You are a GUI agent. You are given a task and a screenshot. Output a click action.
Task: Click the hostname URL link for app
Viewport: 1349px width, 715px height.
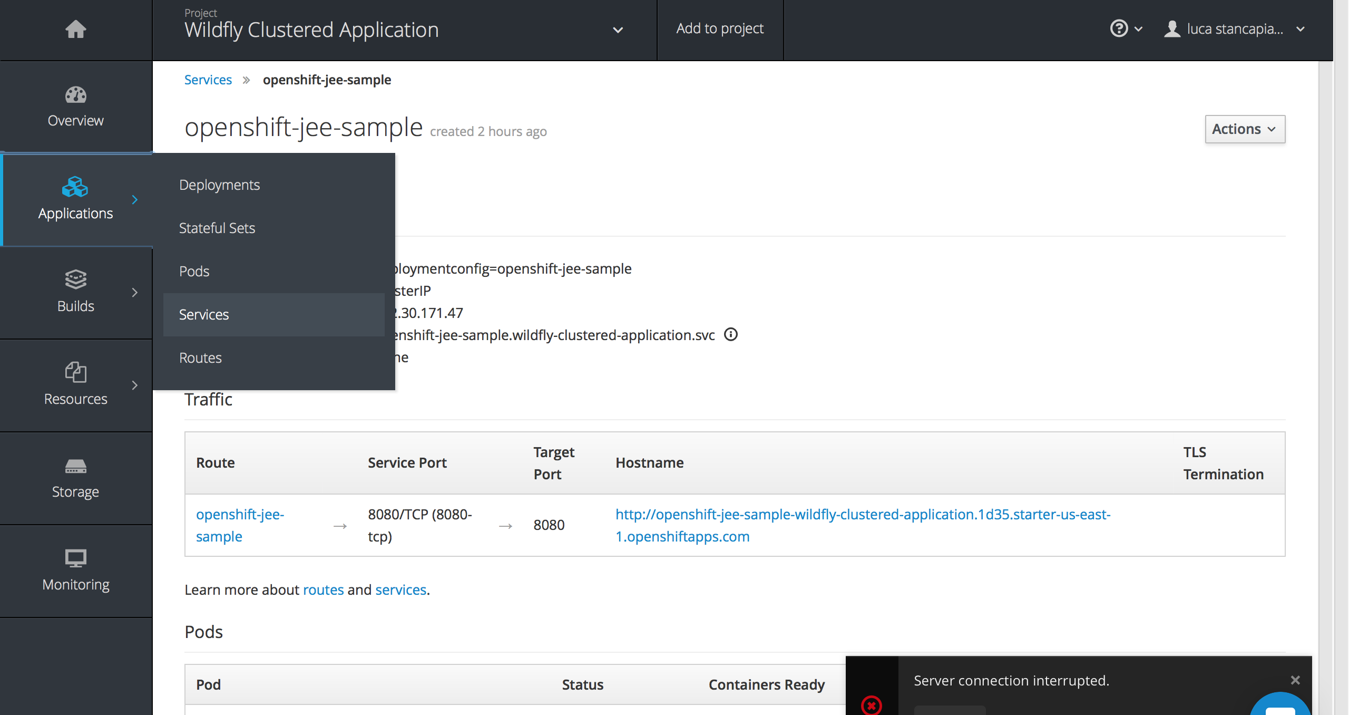coord(862,525)
